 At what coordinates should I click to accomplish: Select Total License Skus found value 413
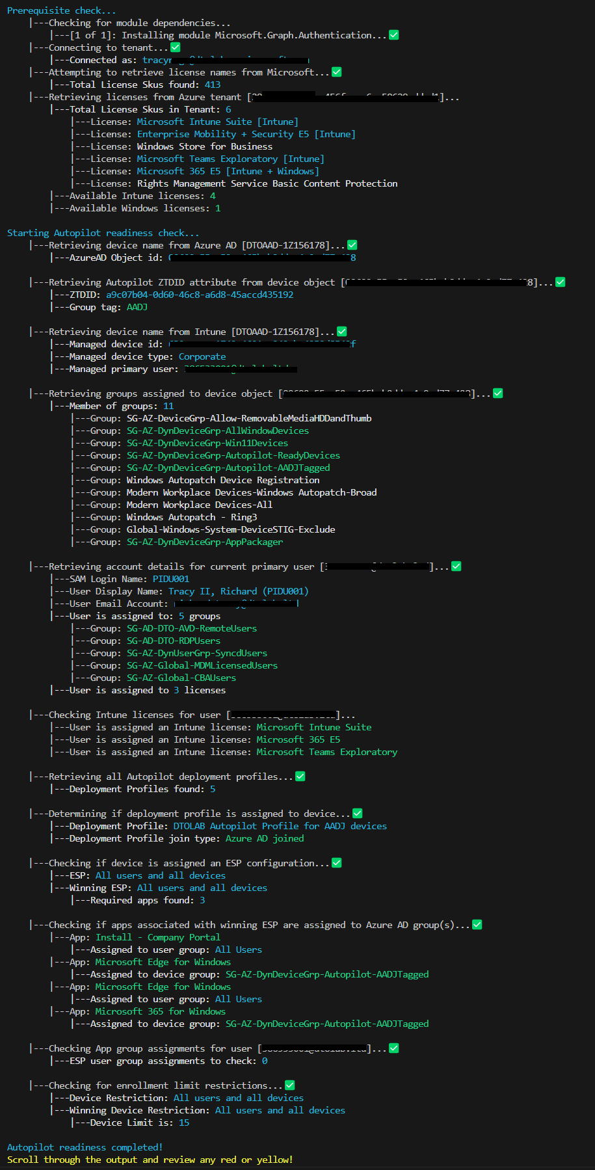pos(213,85)
